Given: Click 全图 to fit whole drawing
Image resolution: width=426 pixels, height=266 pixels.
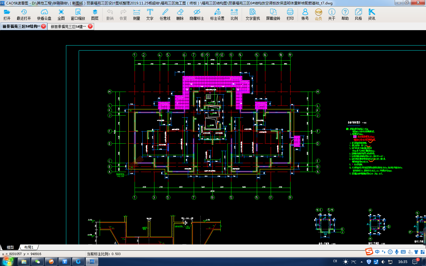Looking at the screenshot, I should coord(61,14).
